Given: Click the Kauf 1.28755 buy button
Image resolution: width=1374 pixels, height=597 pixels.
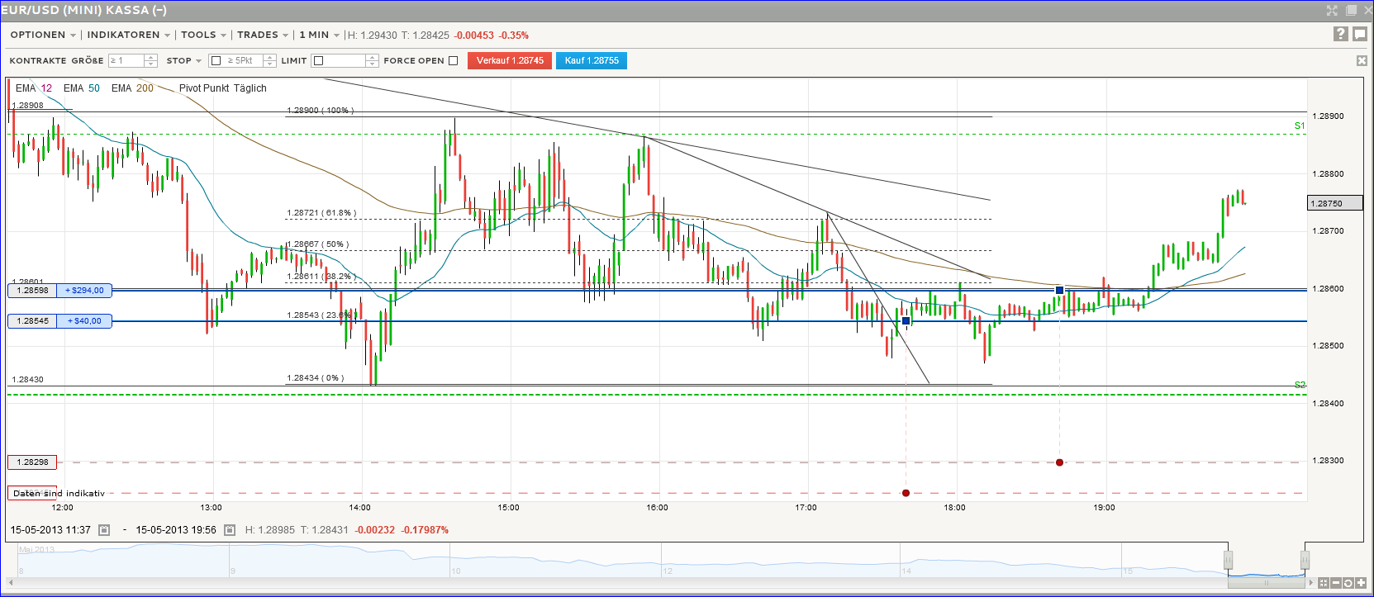Looking at the screenshot, I should [x=592, y=60].
